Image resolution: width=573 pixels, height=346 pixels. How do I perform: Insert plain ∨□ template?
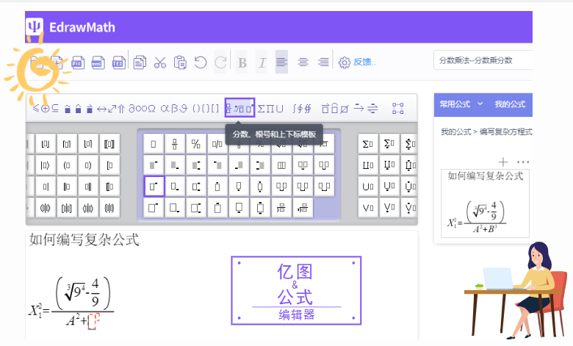click(367, 208)
